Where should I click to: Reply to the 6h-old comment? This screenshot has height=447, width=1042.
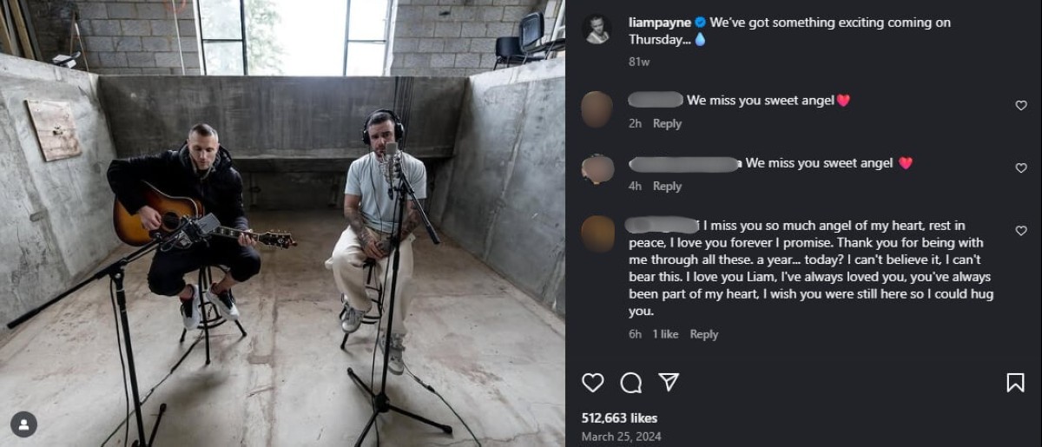click(704, 334)
